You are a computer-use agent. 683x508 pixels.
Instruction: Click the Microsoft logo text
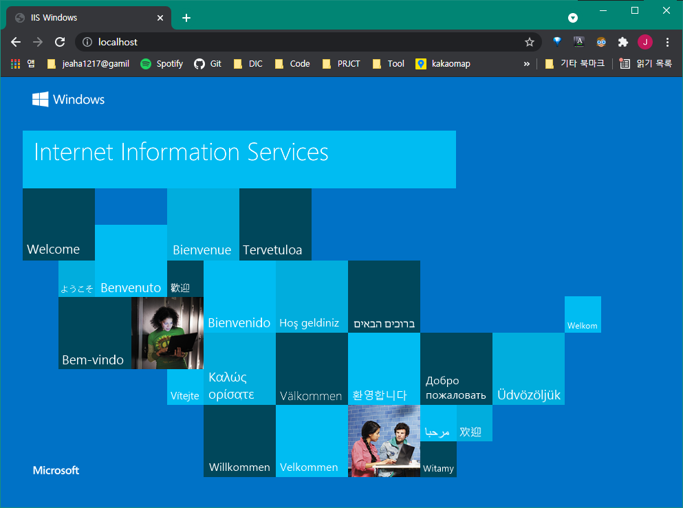56,470
